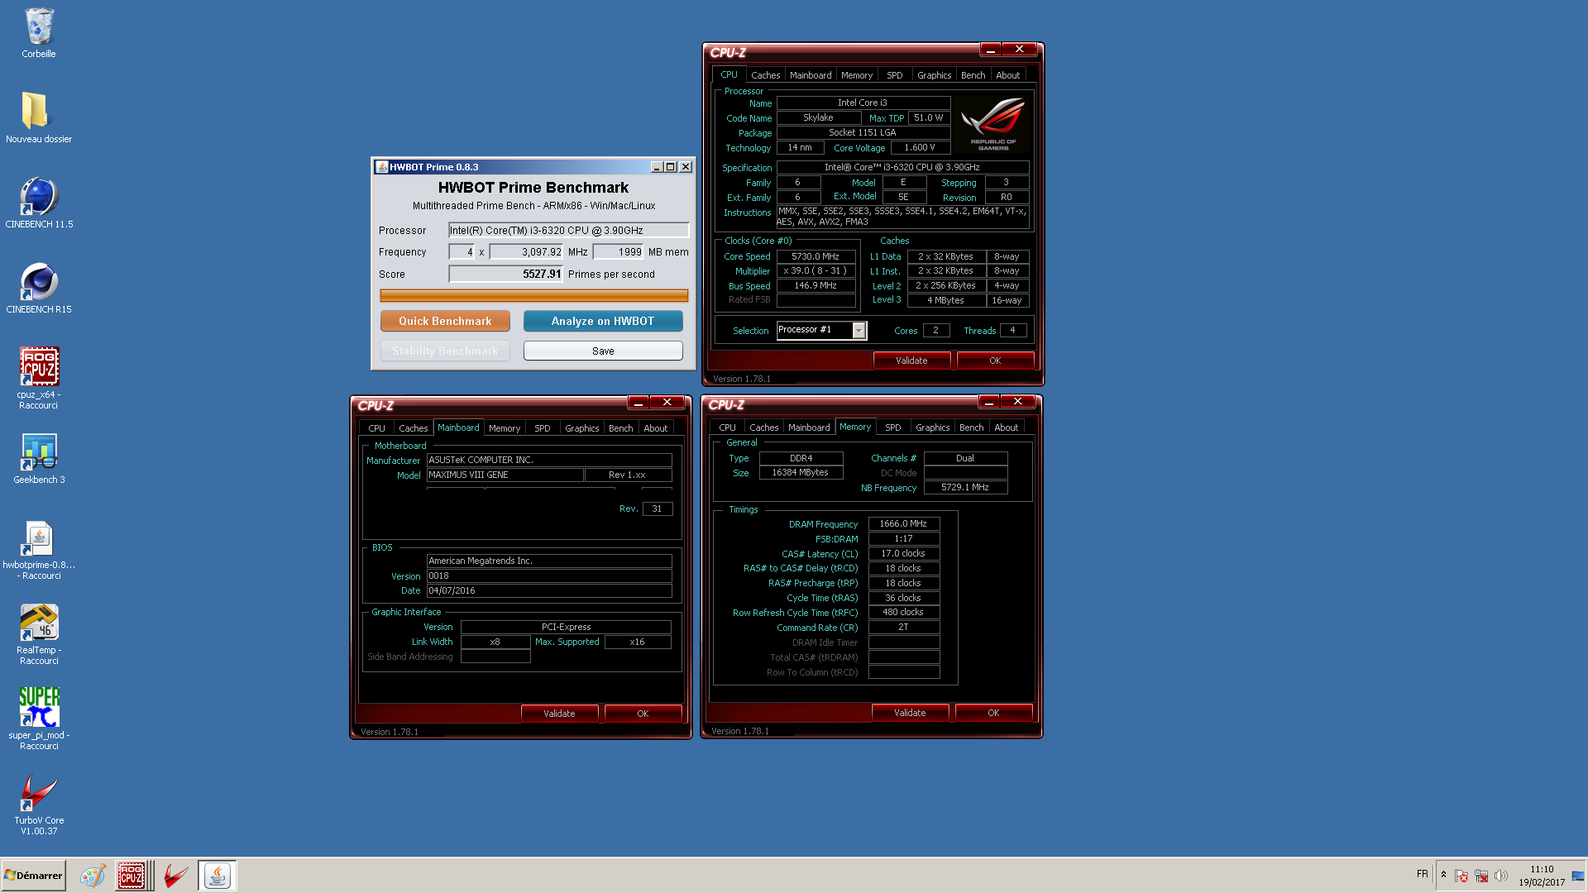
Task: Open Mainboard tab in Memory CPU-Z window
Action: point(809,427)
